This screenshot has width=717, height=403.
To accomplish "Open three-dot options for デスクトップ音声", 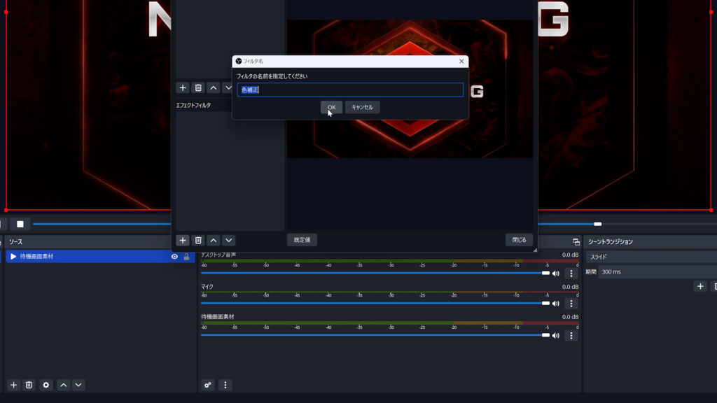I will coord(571,274).
